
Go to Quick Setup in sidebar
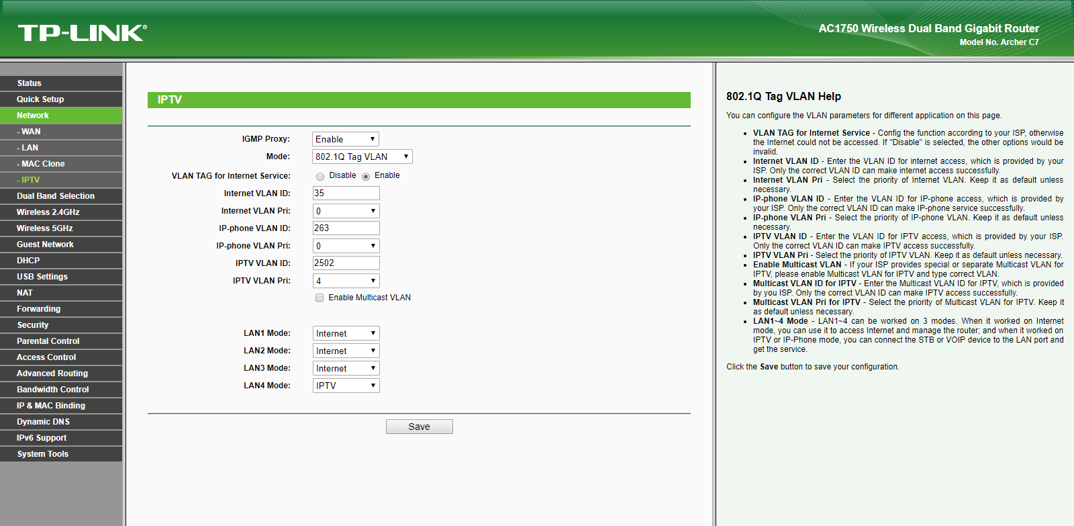(x=61, y=99)
